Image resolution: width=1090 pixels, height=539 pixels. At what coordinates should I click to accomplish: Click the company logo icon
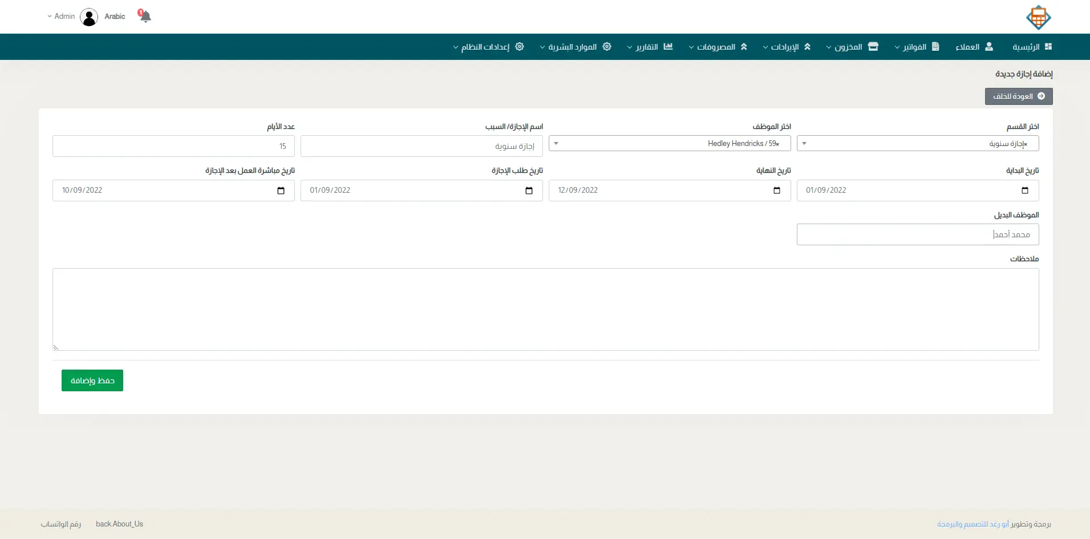pyautogui.click(x=1038, y=17)
